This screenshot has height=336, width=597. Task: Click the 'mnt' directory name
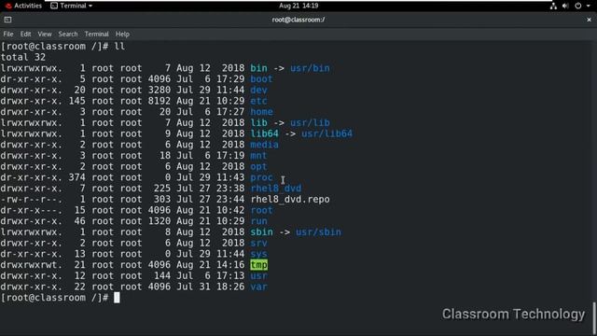(258, 156)
